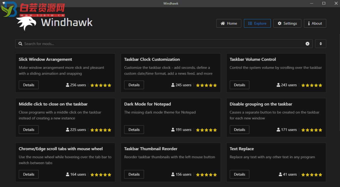
Task: Click star rating of Chrome/Edge scroll tabs
Action: pos(101,174)
